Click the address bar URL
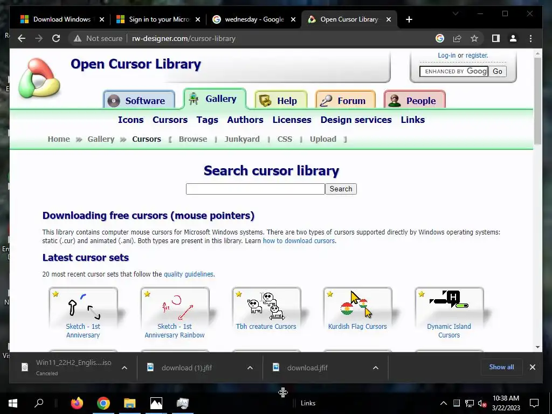The image size is (552, 414). tap(183, 38)
